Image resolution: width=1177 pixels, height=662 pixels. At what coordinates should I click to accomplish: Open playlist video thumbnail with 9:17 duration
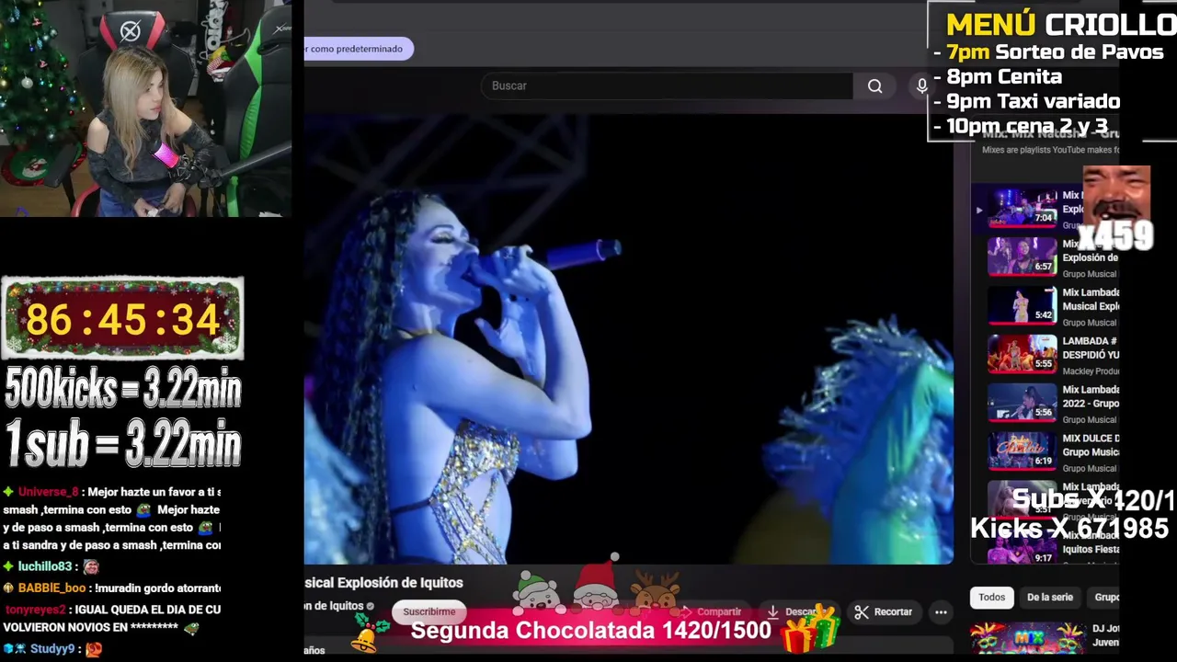pyautogui.click(x=1023, y=548)
